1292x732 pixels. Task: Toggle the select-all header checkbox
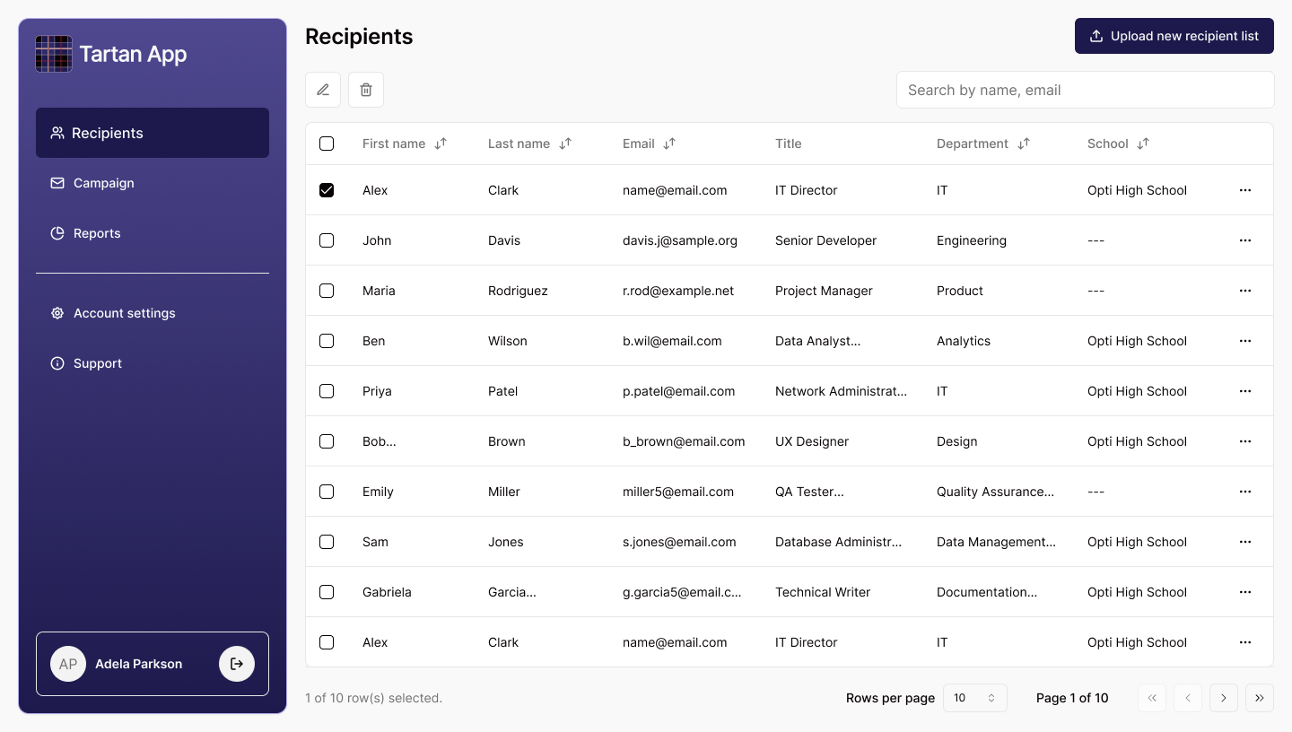tap(327, 144)
